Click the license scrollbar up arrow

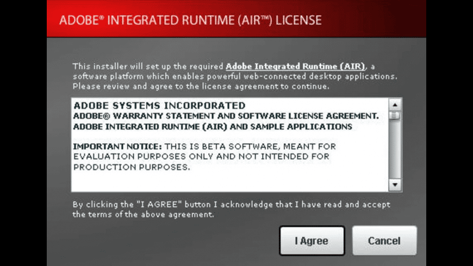[395, 105]
